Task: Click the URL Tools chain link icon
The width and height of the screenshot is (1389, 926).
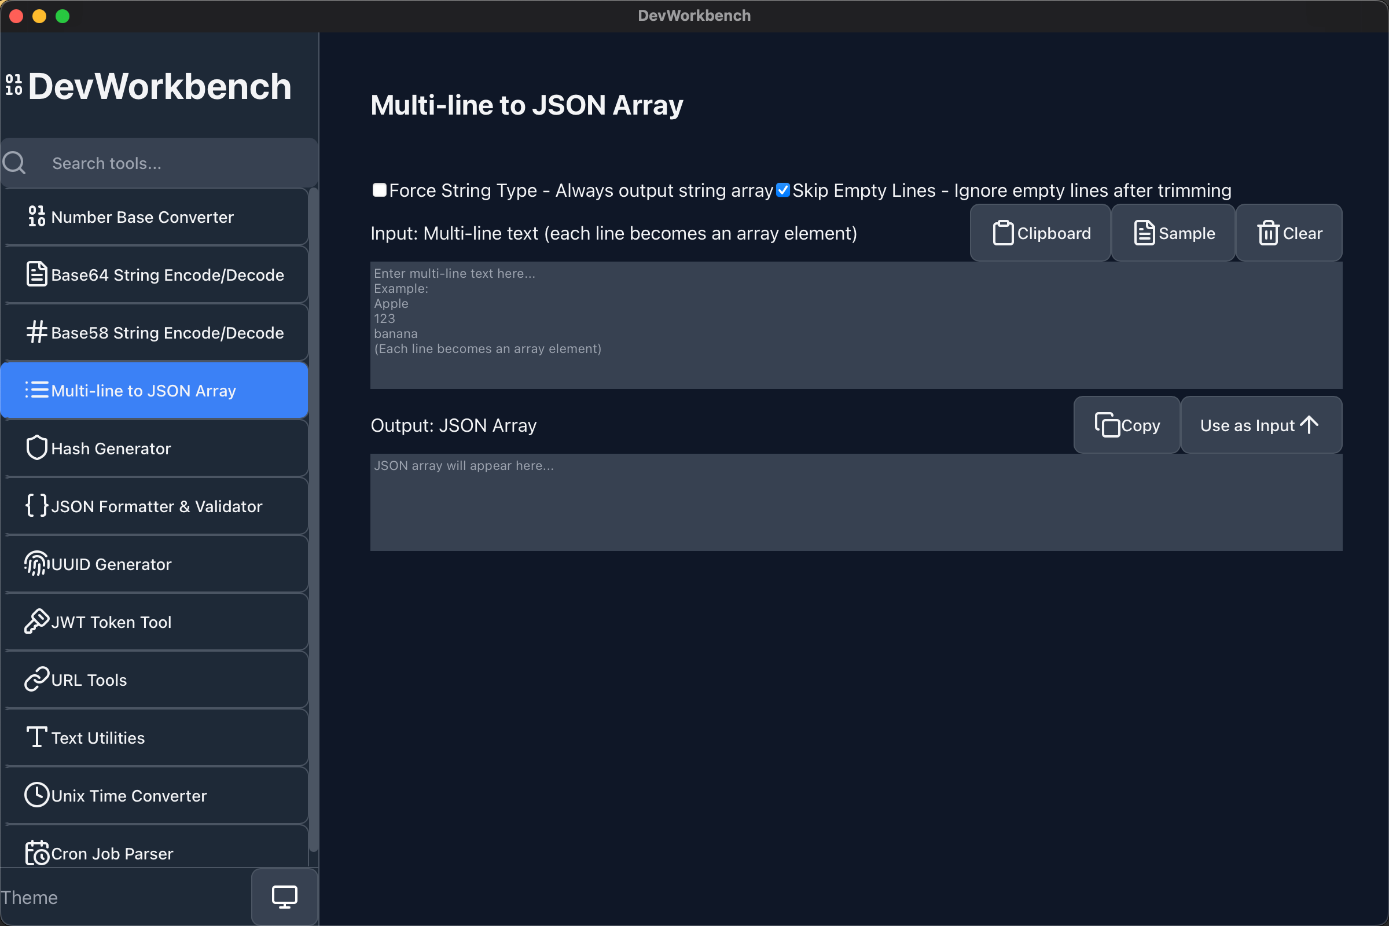Action: pyautogui.click(x=36, y=679)
